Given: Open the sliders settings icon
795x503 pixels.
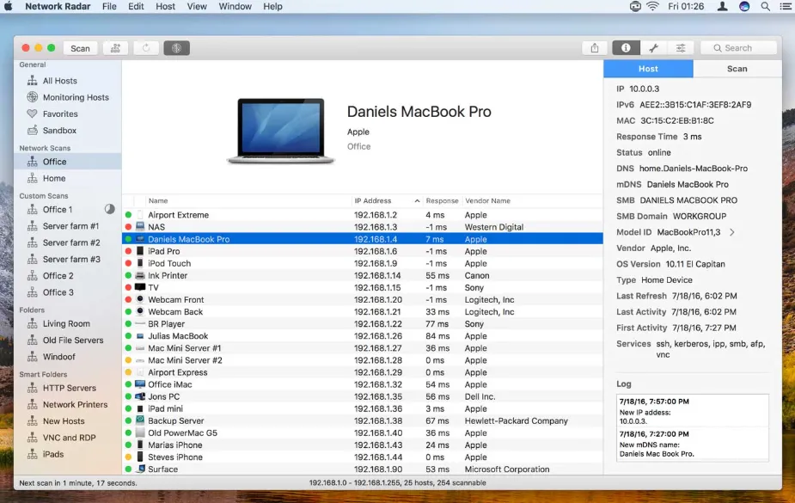Looking at the screenshot, I should (681, 48).
